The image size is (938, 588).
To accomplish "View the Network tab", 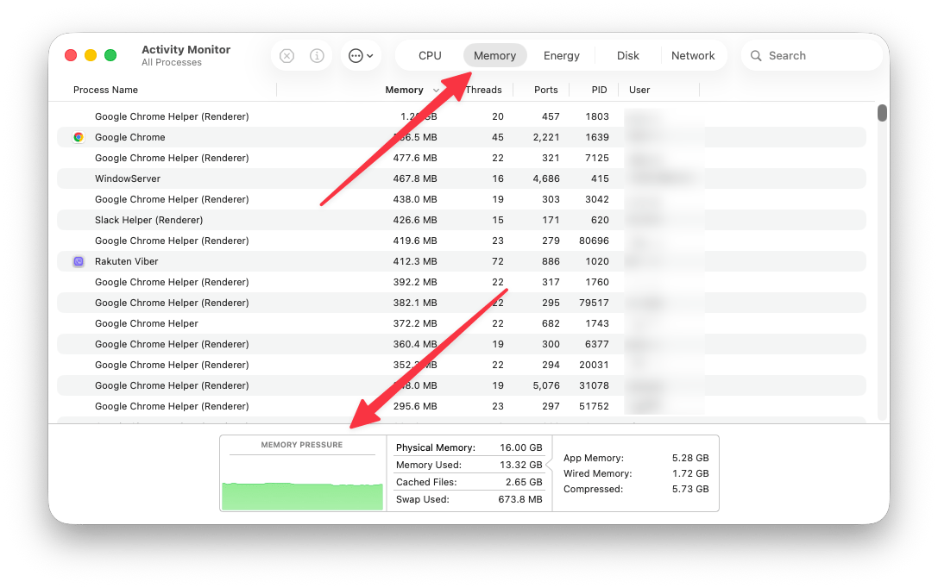I will (694, 55).
